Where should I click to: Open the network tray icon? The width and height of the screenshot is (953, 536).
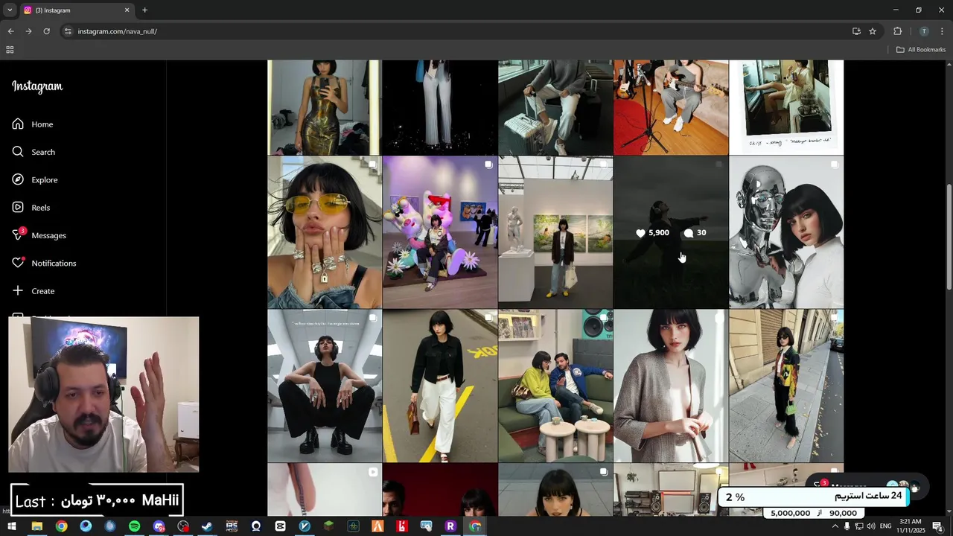coord(858,526)
